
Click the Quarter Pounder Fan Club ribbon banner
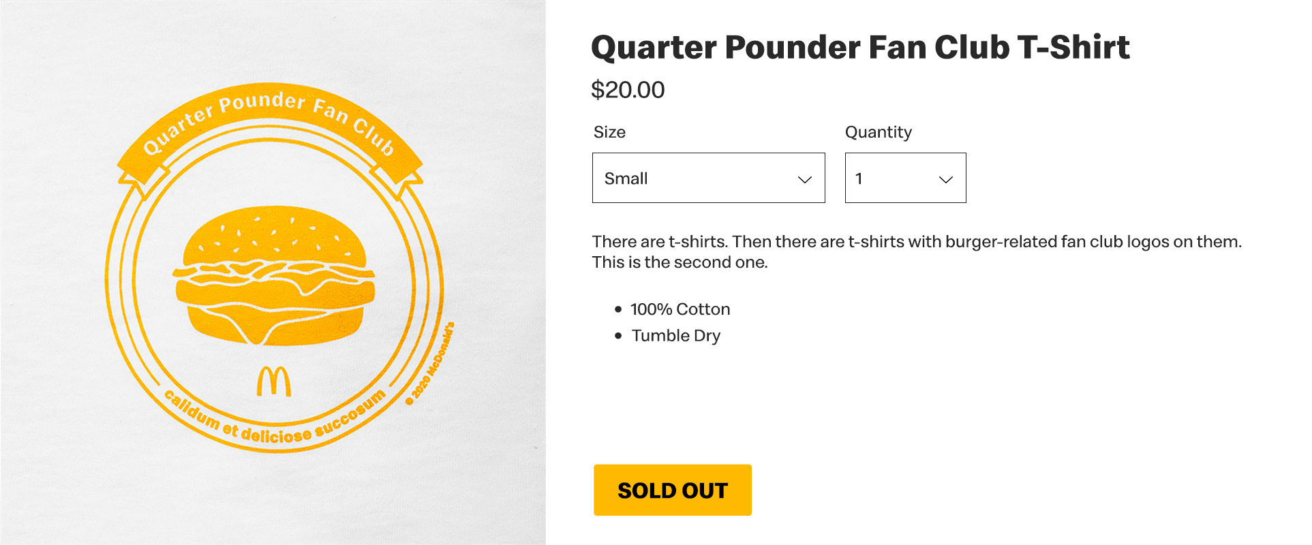tap(269, 119)
